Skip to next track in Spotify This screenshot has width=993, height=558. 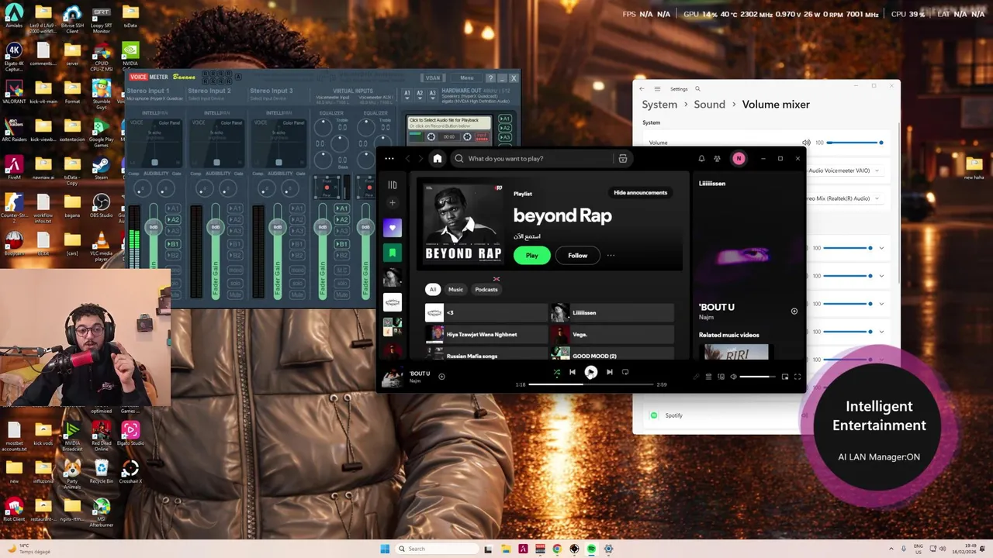click(x=609, y=373)
